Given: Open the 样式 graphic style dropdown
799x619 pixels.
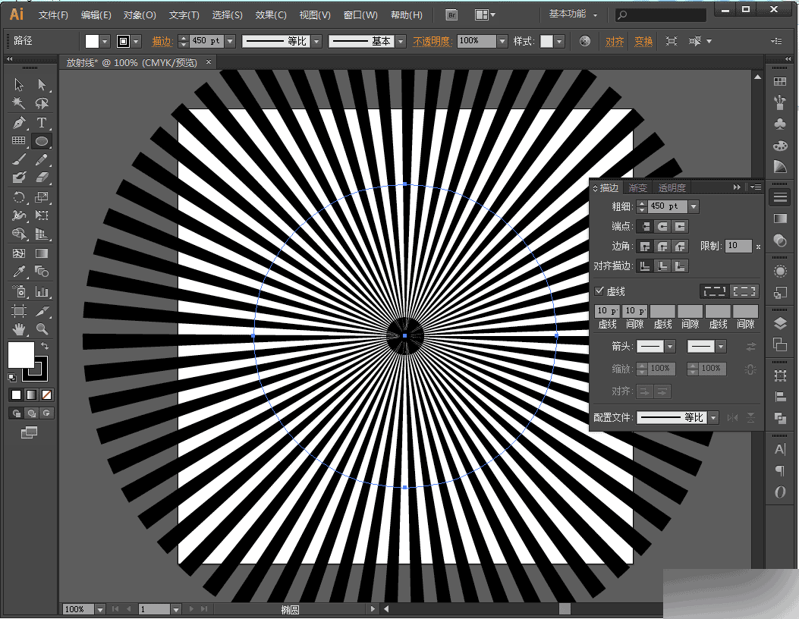Looking at the screenshot, I should pyautogui.click(x=559, y=41).
